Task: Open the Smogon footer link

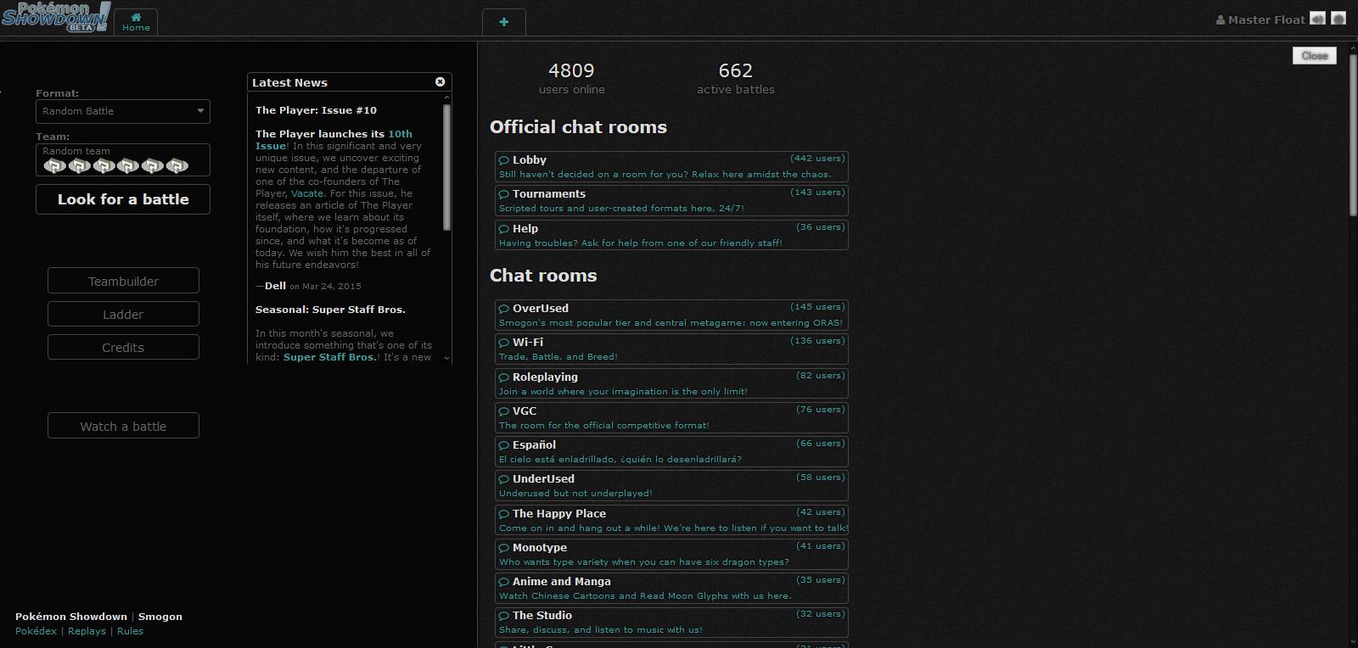Action: point(160,617)
